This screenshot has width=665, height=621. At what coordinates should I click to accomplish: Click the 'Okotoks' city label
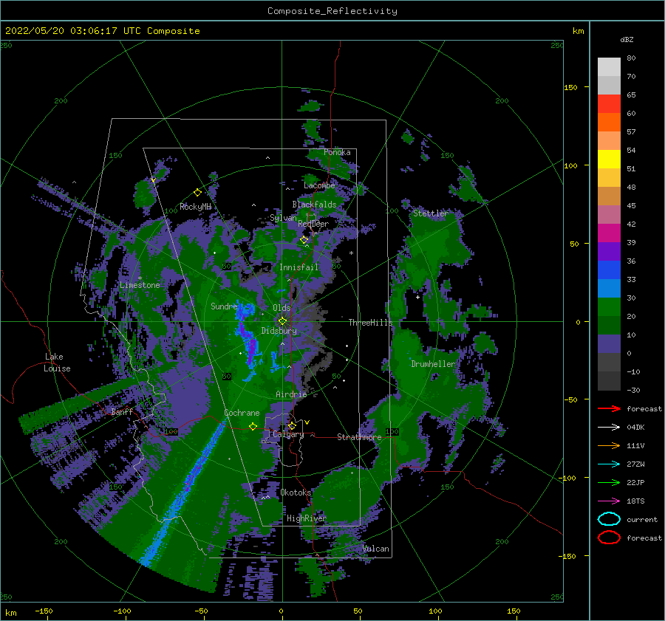click(x=296, y=493)
